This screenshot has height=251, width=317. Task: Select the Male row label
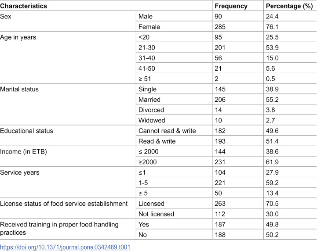(146, 16)
